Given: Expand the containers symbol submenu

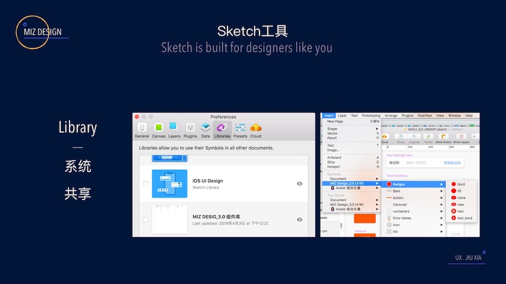Looking at the screenshot, I should tap(415, 211).
